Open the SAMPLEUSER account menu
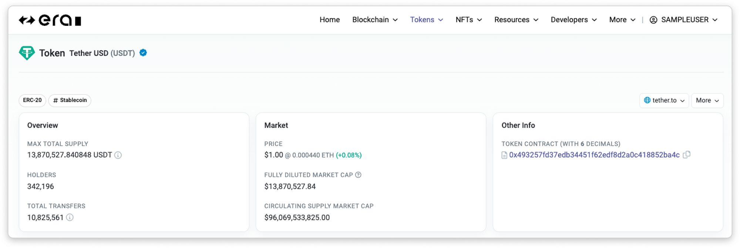This screenshot has height=248, width=740. coord(684,20)
